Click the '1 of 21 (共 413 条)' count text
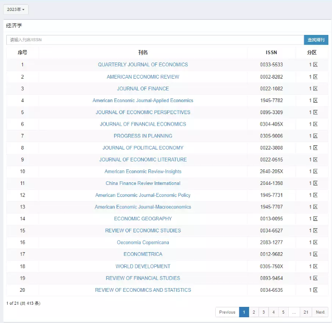The width and height of the screenshot is (332, 323). pos(23,303)
